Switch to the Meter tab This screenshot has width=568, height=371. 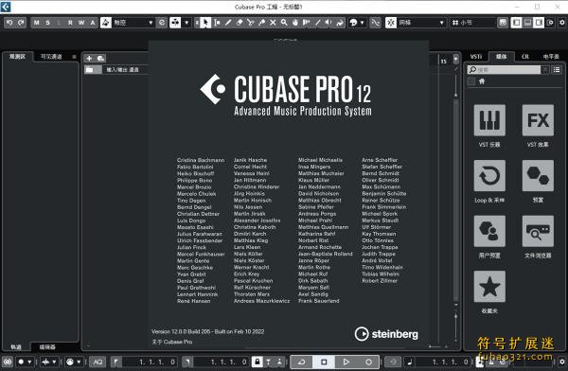click(551, 57)
